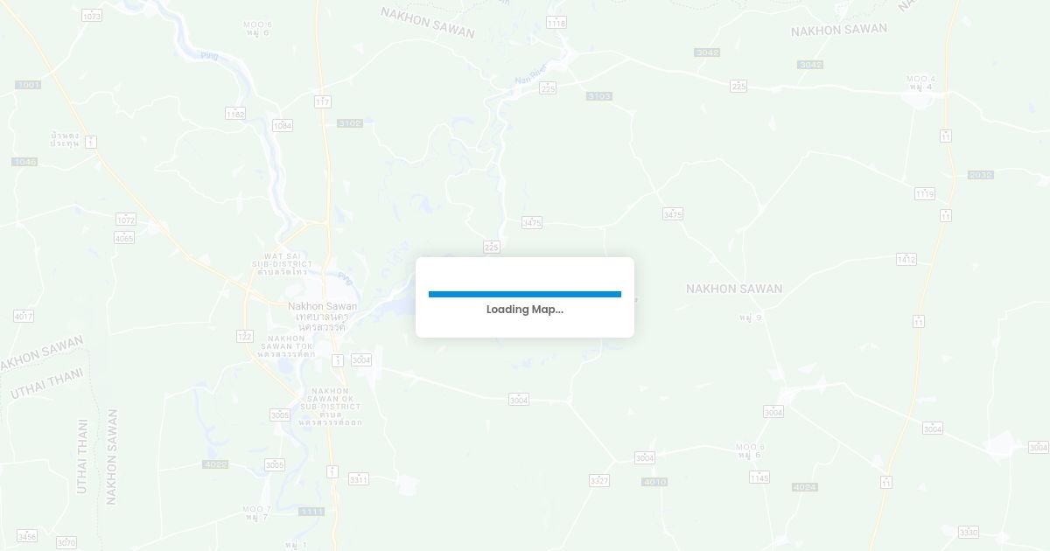Click the Wat Sai Sub-District label
Image resolution: width=1050 pixels, height=551 pixels.
pyautogui.click(x=282, y=260)
